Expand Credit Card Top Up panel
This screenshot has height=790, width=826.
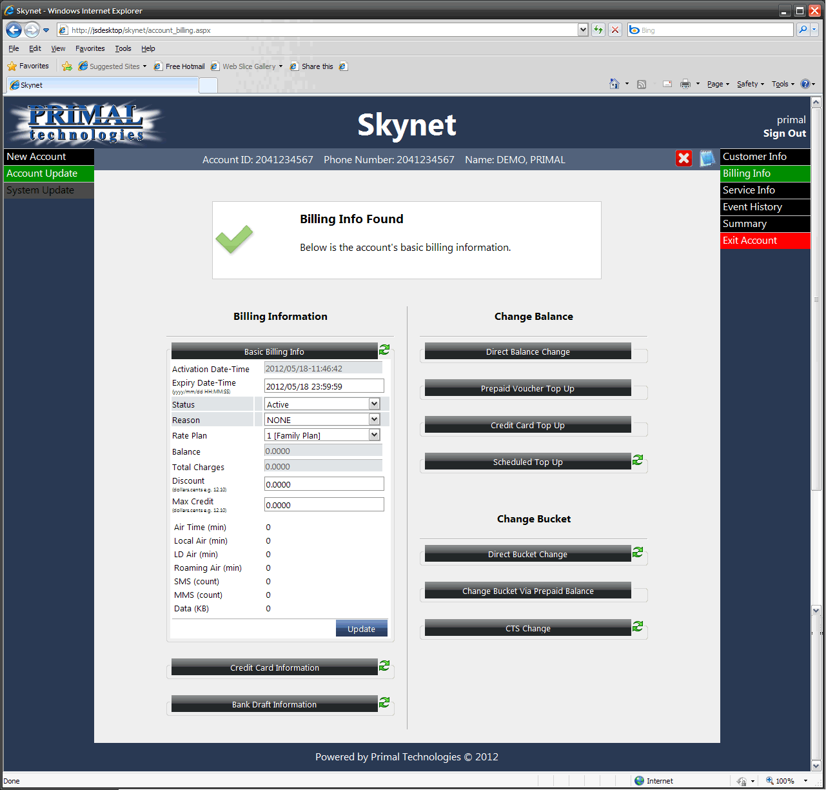[x=527, y=425]
